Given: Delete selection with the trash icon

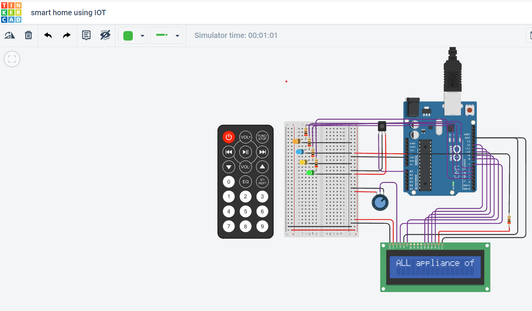Looking at the screenshot, I should tap(28, 35).
